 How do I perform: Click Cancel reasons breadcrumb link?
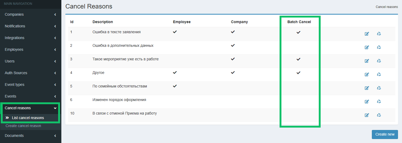[x=387, y=7]
